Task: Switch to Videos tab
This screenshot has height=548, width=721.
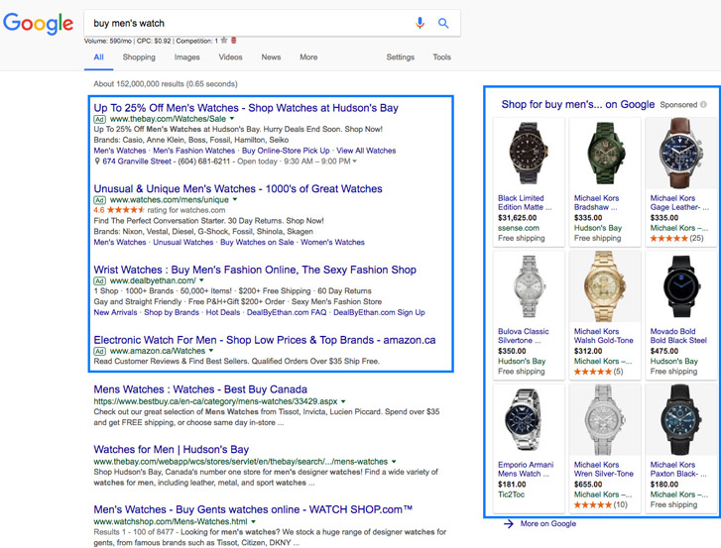Action: (x=230, y=56)
